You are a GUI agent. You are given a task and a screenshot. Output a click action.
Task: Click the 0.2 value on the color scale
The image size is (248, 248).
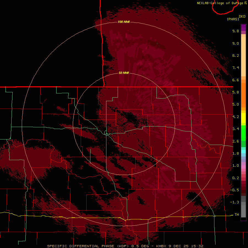[236, 178]
